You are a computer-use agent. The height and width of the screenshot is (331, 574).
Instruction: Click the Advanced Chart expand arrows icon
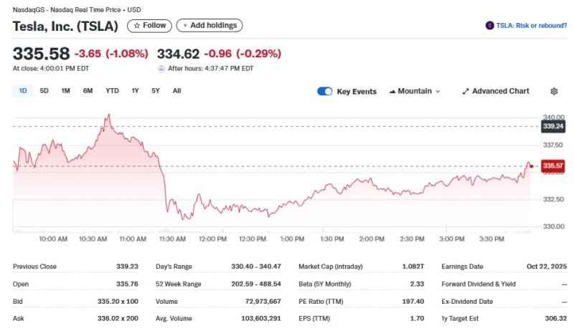point(465,92)
